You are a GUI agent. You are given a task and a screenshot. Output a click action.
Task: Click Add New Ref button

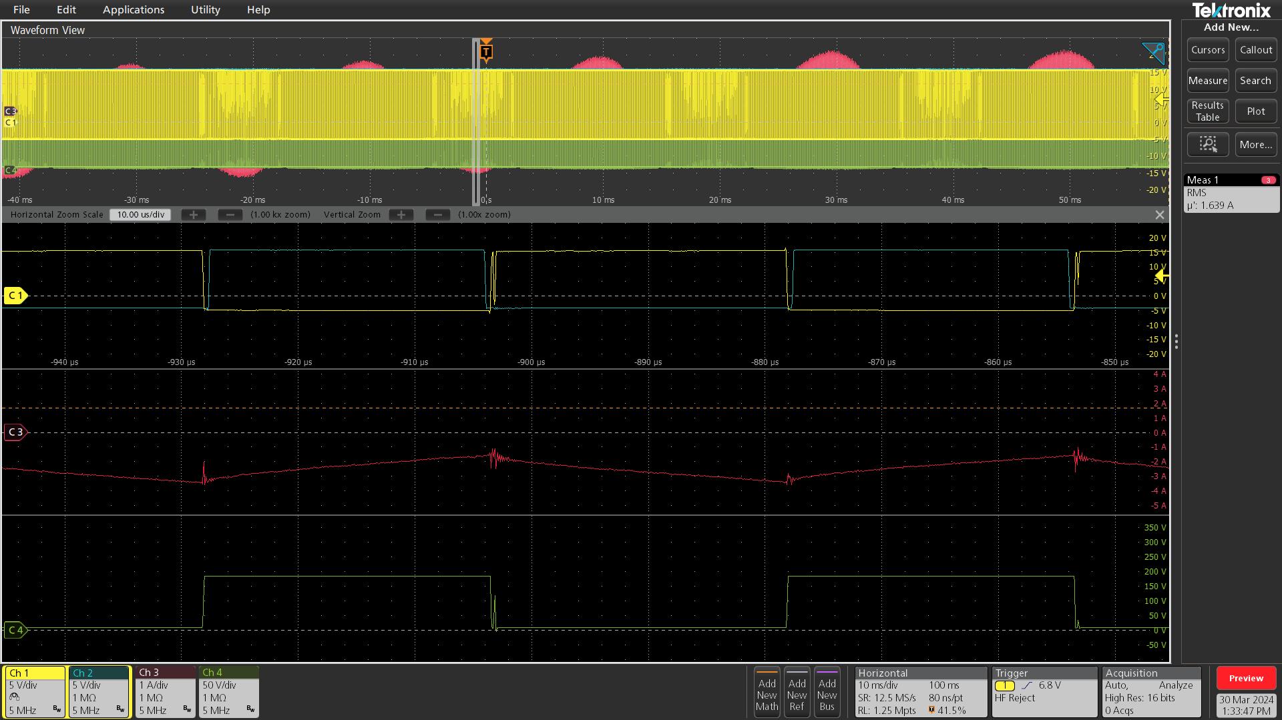797,692
